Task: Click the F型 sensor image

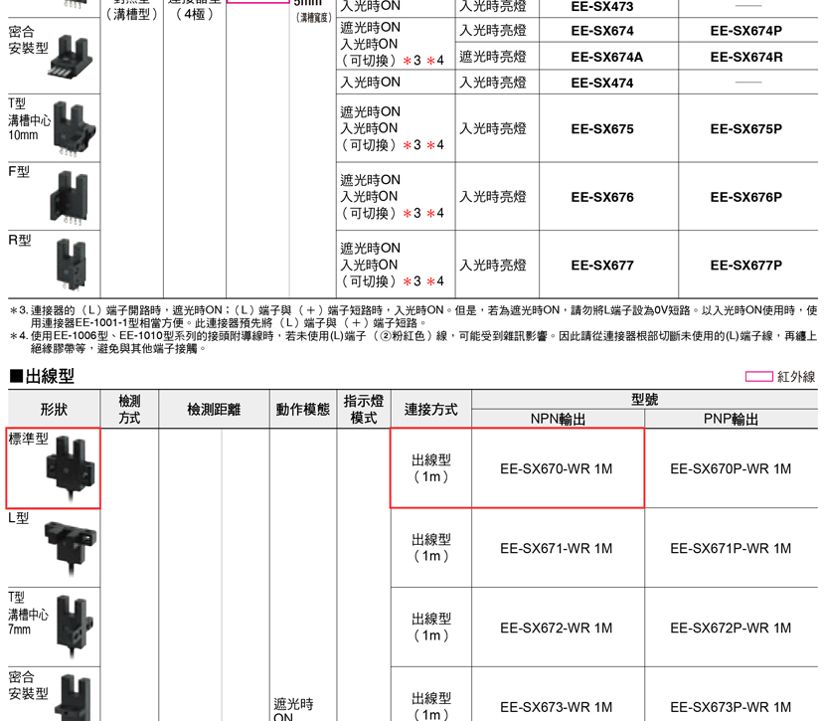Action: pos(69,199)
